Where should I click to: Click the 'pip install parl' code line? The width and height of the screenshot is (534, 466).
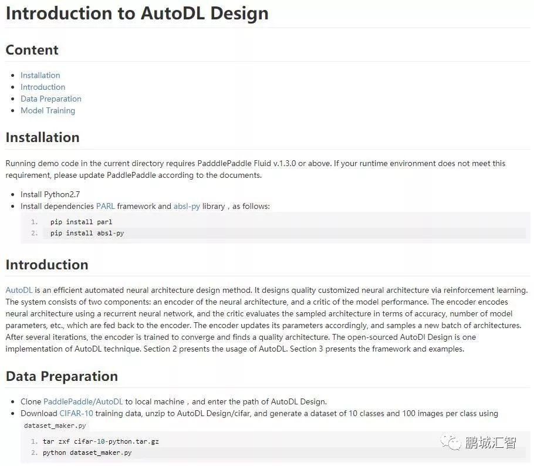[81, 222]
